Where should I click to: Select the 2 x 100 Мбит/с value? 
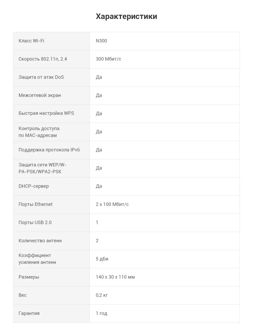pos(112,204)
